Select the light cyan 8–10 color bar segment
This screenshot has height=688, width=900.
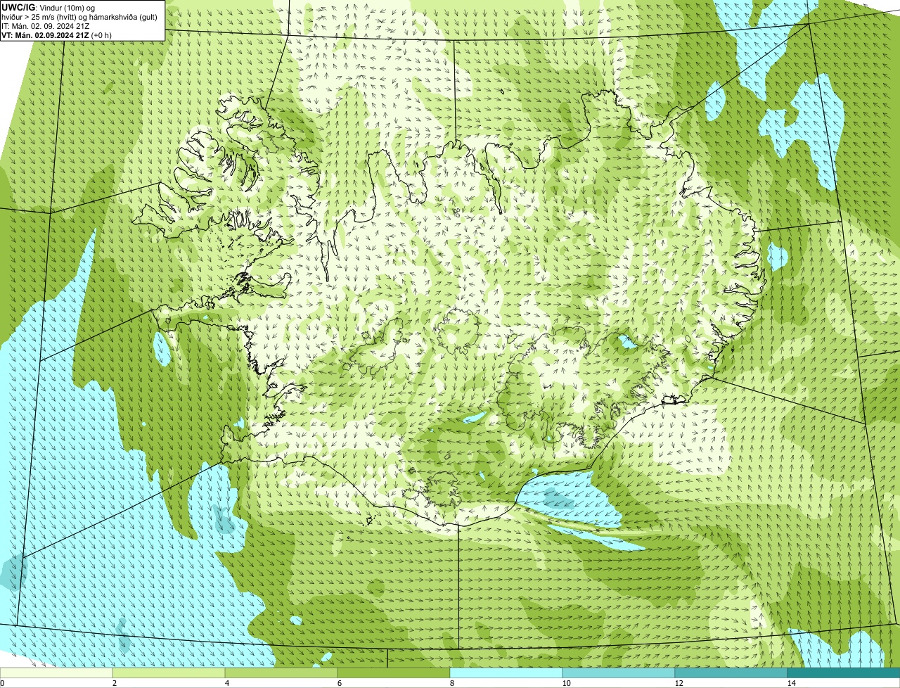(506, 673)
